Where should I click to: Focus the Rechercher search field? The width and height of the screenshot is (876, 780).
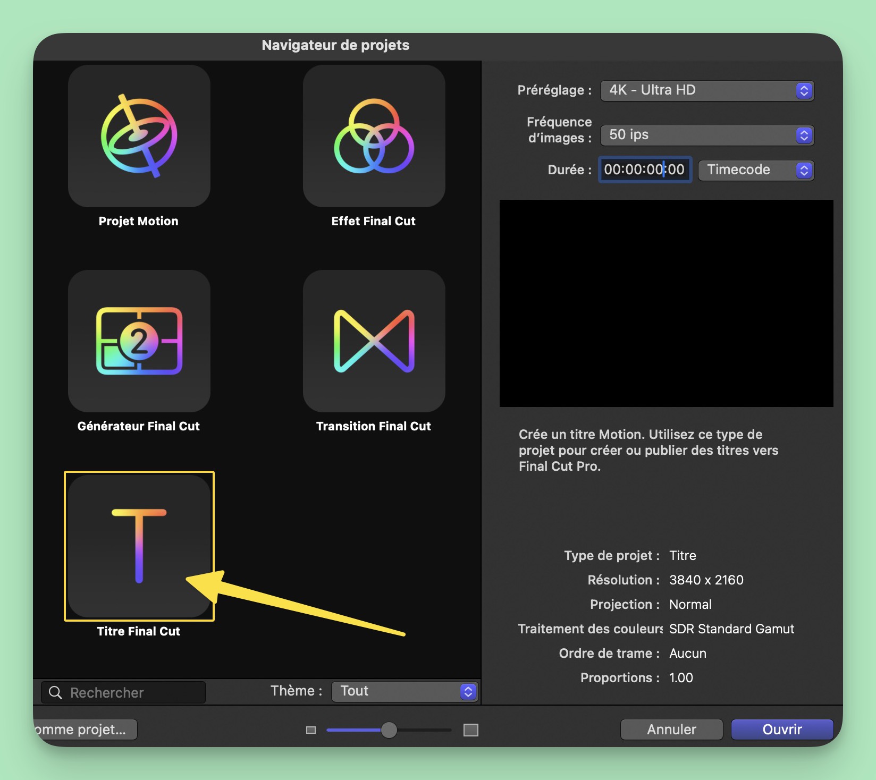(123, 692)
